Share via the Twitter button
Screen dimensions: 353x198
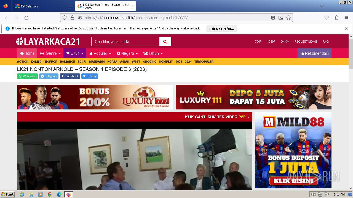point(90,76)
